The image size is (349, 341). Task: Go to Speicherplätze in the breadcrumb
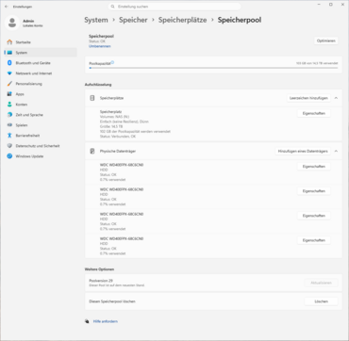pyautogui.click(x=182, y=20)
